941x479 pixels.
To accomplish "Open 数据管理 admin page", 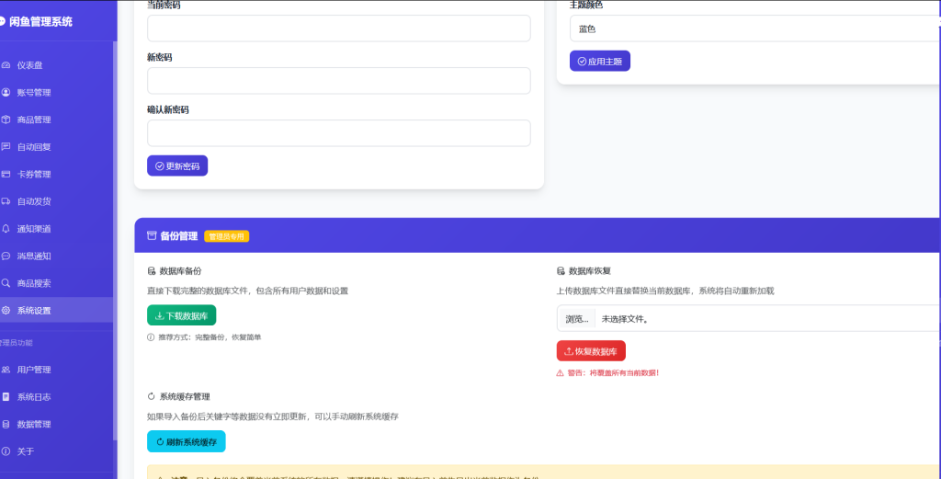I will [56, 424].
